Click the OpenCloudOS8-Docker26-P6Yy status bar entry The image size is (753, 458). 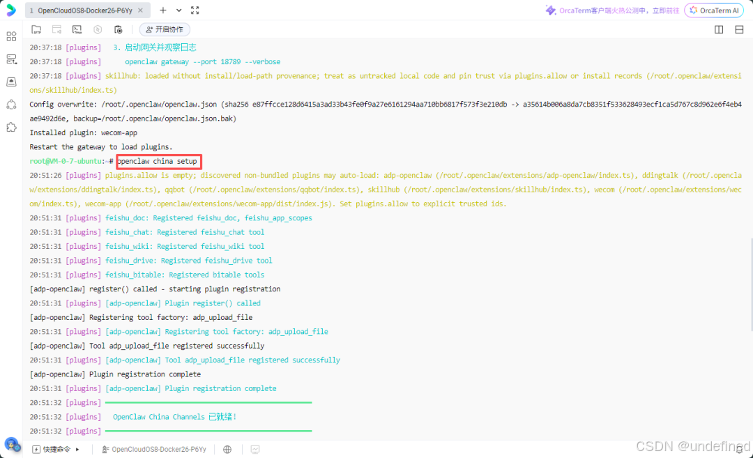tap(153, 450)
